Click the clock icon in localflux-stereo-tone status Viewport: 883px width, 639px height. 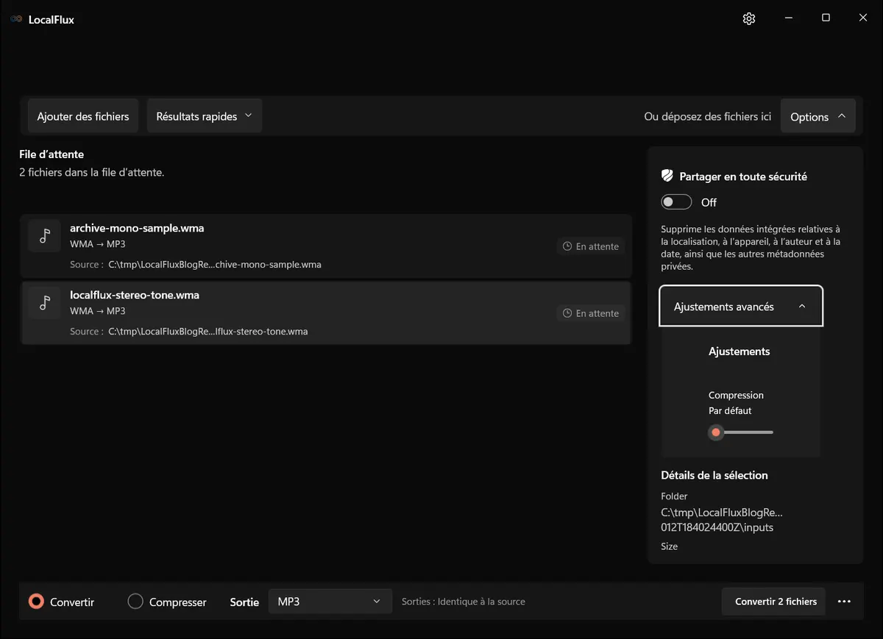pos(567,313)
